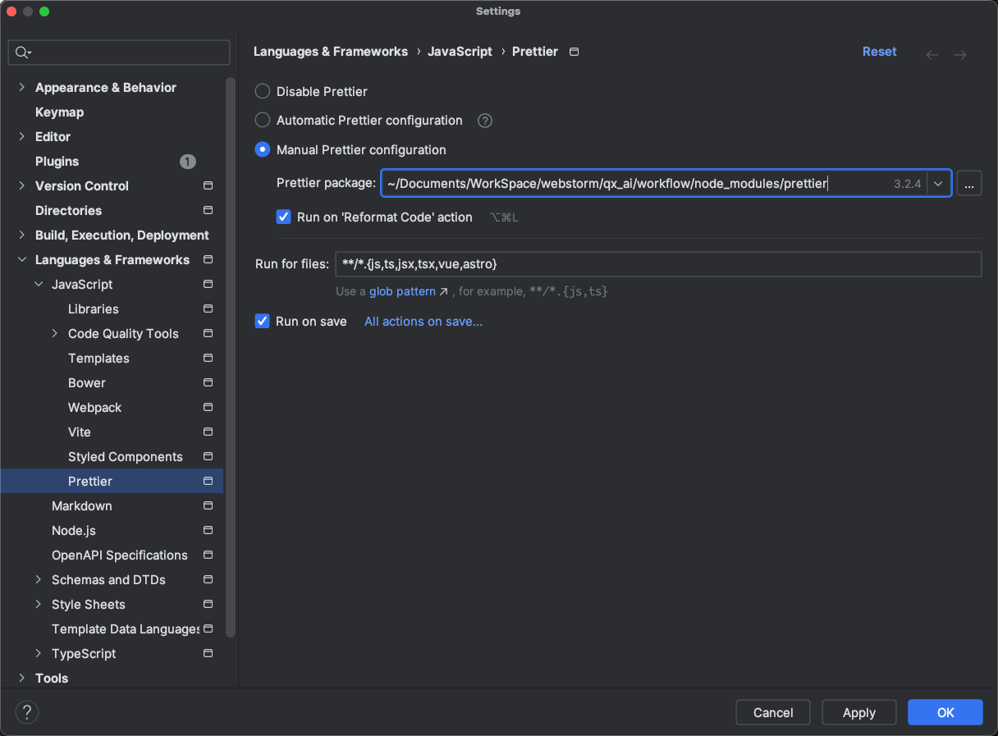Click project-level icon beside Prettier breadcrumb
This screenshot has width=998, height=736.
(575, 52)
